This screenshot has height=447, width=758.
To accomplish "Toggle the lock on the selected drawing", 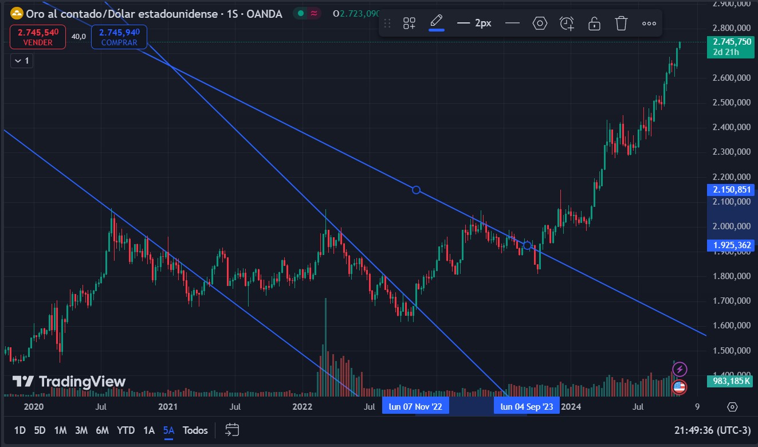I will tap(594, 23).
